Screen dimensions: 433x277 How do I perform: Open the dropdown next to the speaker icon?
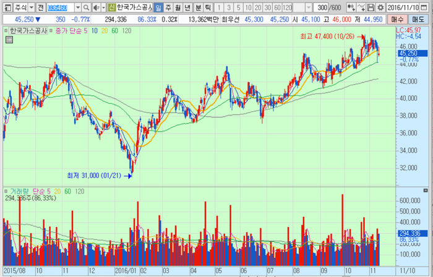(102, 7)
